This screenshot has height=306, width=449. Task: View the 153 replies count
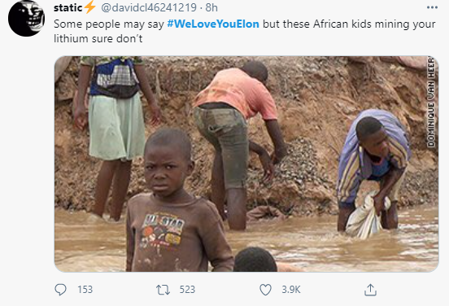click(85, 290)
